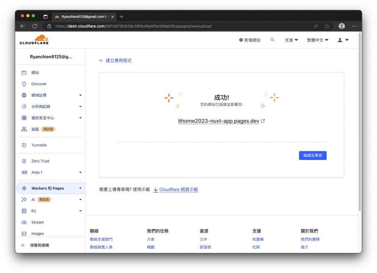This screenshot has width=377, height=273.
Task: Expand the R2 submenu arrow
Action: (80, 211)
